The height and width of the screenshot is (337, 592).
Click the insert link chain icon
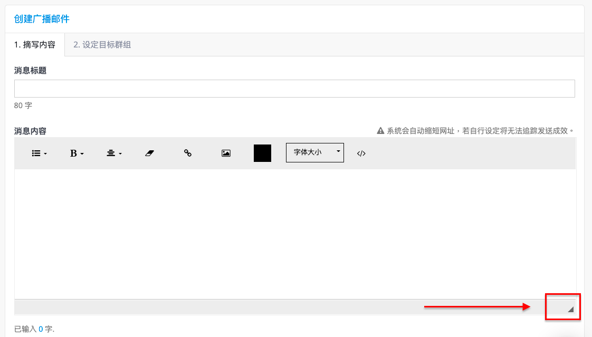[188, 153]
